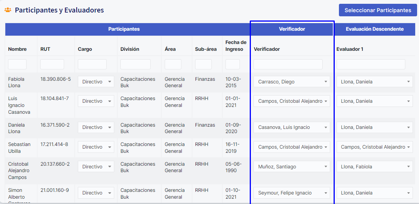Viewport: 419px width, 204px height.
Task: Select the Verificador column filter field
Action: (x=288, y=64)
